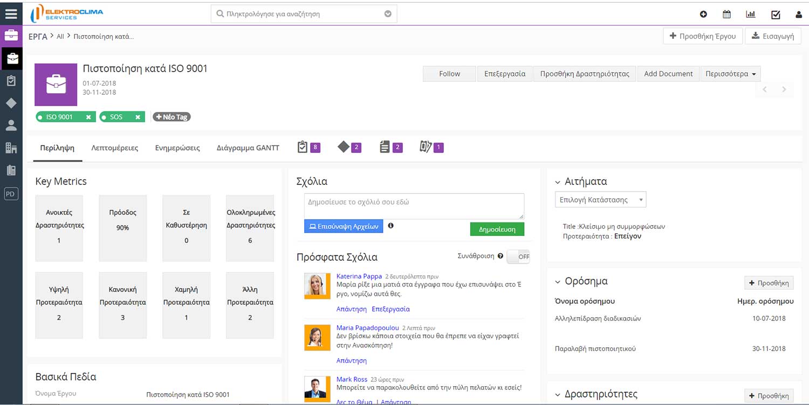Open the documents sidebar icon
Image resolution: width=809 pixels, height=405 pixels.
[x=11, y=170]
